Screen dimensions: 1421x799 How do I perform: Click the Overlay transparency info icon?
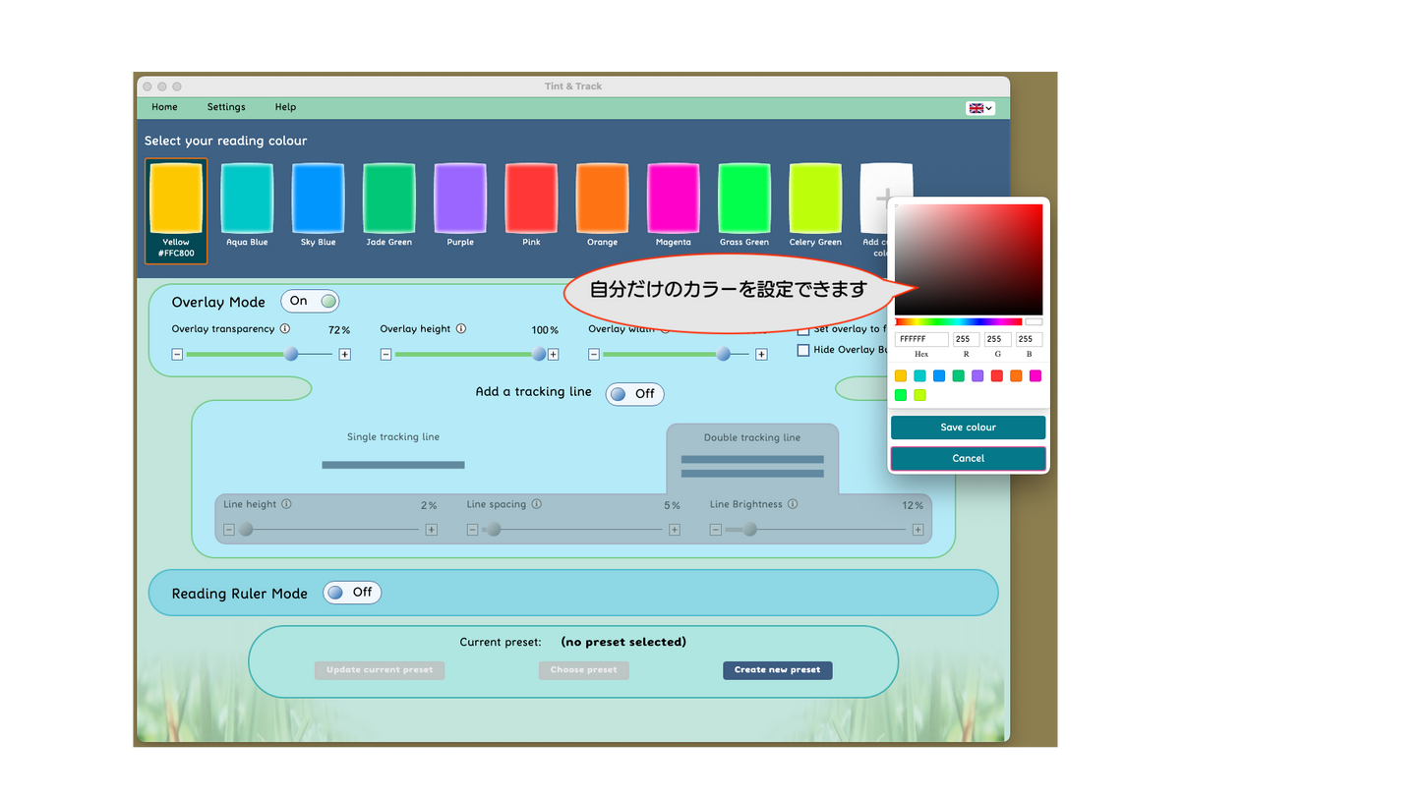pyautogui.click(x=285, y=329)
